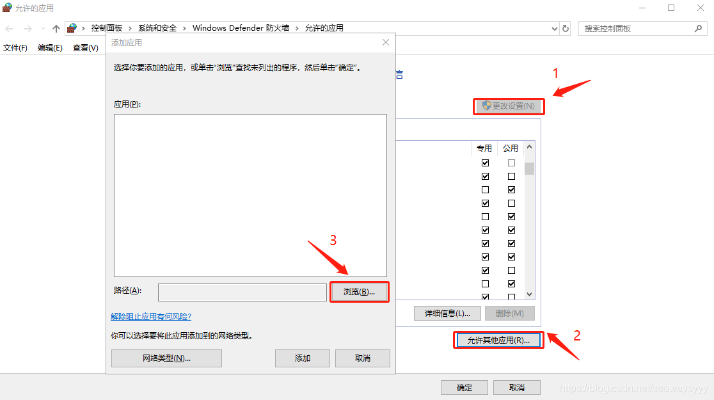The width and height of the screenshot is (714, 400).
Task: Click the allowed apps list scrollbar thumb
Action: (x=529, y=168)
